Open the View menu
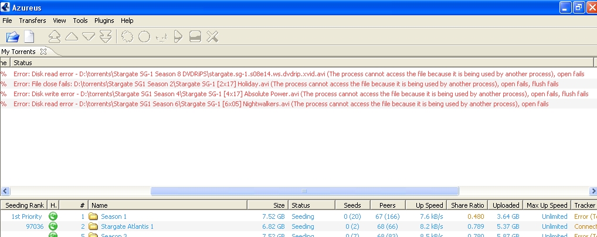The height and width of the screenshot is (237, 597). pos(59,21)
